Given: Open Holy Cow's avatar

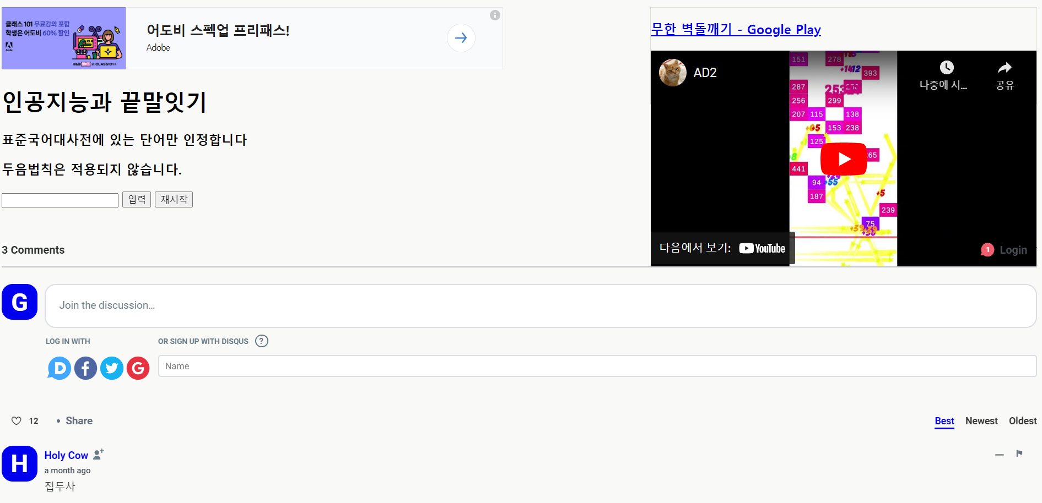Looking at the screenshot, I should (x=19, y=464).
